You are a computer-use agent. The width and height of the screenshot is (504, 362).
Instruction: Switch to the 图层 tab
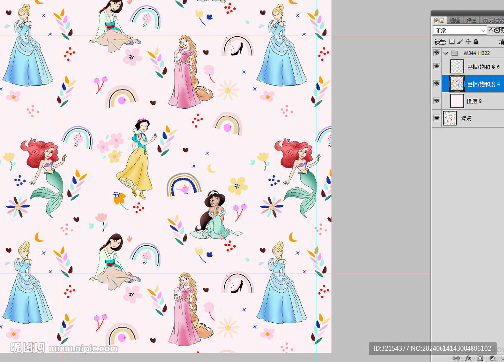(439, 20)
